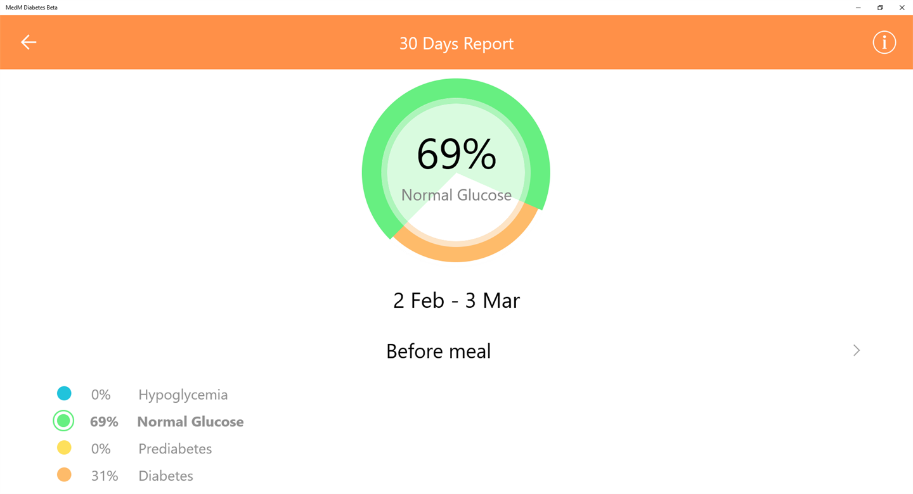The width and height of the screenshot is (913, 494).
Task: Select the green Normal Glucose indicator
Action: point(63,421)
